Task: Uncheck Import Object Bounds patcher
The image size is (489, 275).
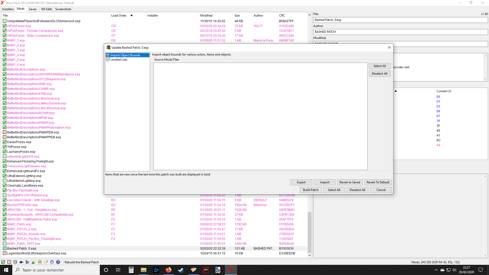Action: point(108,55)
